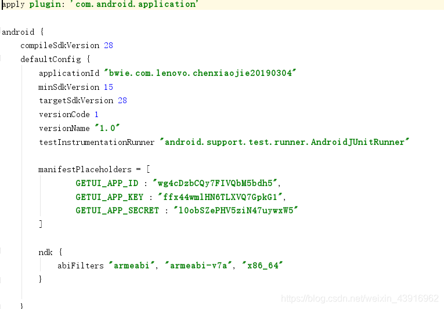
Task: Click the GETUI_APP_KEY key
Action: point(109,197)
